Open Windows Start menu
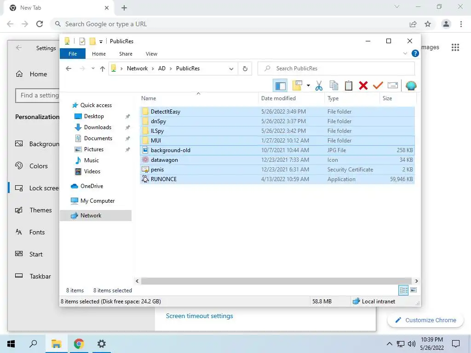This screenshot has width=471, height=353. pos(11,344)
